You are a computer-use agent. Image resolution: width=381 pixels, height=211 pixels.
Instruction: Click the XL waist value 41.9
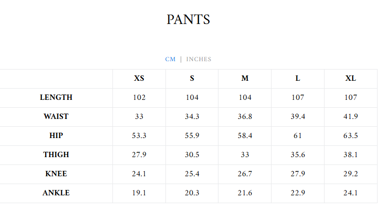(351, 117)
